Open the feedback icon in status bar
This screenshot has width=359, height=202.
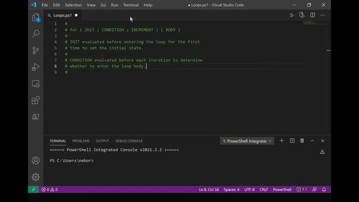(x=314, y=190)
